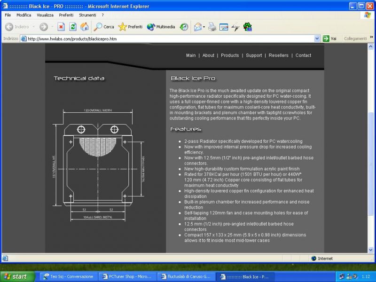Expand the address bar dropdown

[x=317, y=39]
